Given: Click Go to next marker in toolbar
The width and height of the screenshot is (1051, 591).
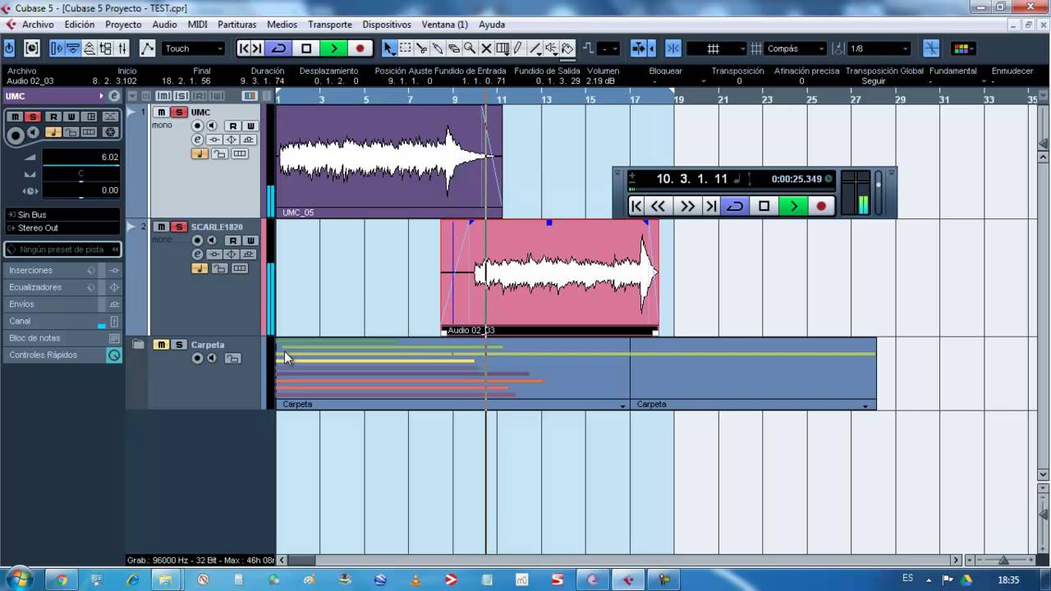Looking at the screenshot, I should coord(257,48).
